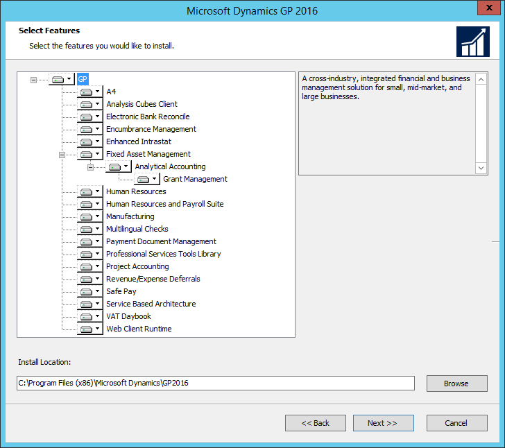Collapse the Analytical Accounting node
Image resolution: width=505 pixels, height=448 pixels.
point(90,167)
